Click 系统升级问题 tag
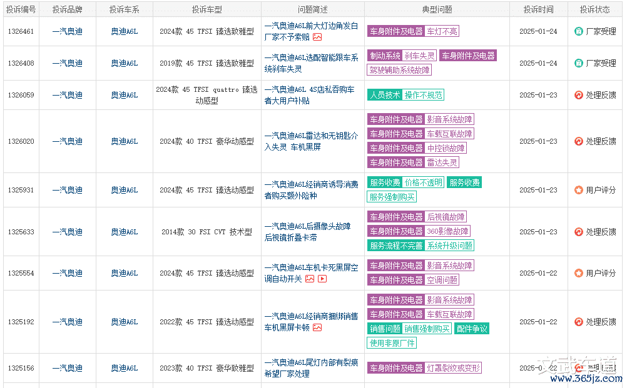Viewport: 627px width, 388px height. pos(449,246)
